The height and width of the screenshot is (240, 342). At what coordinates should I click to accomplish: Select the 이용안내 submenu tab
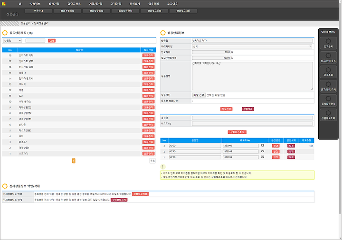pos(38,11)
